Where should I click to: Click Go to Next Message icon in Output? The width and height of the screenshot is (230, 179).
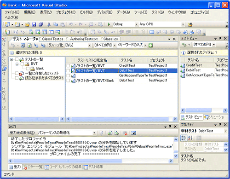pyautogui.click(x=116, y=133)
